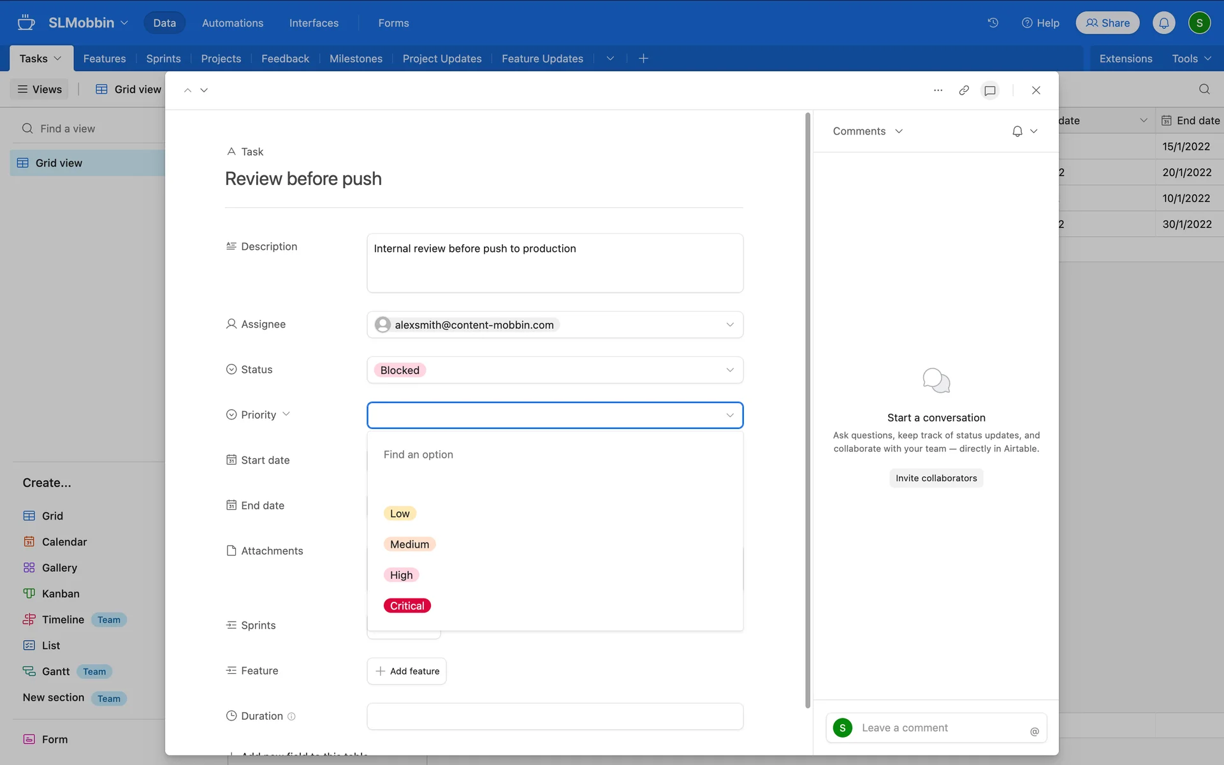The width and height of the screenshot is (1224, 765).
Task: Go to next record with down arrow
Action: [x=204, y=91]
